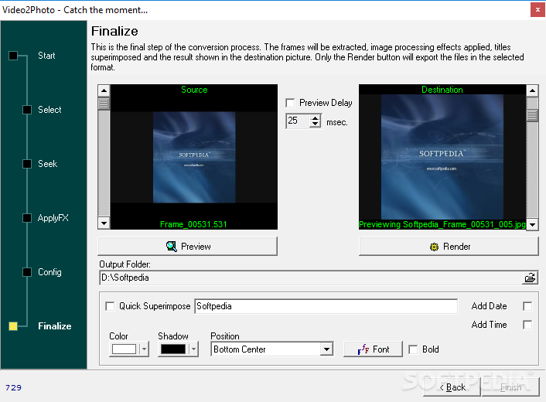Click the Source scrollbar down arrow
Viewport: 546px width, 402px height.
pos(104,223)
